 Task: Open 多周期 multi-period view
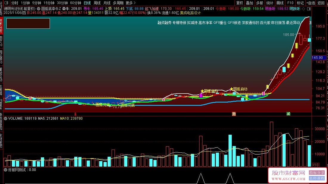[x=118, y=3]
